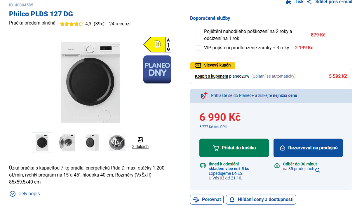Click the Planeo+ logo icon
The width and height of the screenshot is (357, 206).
coord(204,95)
